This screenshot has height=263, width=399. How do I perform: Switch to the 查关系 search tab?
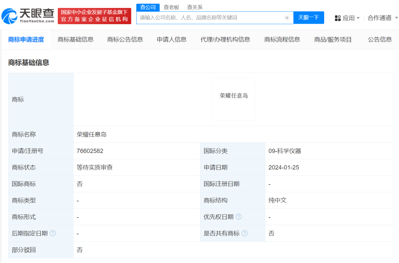195,7
